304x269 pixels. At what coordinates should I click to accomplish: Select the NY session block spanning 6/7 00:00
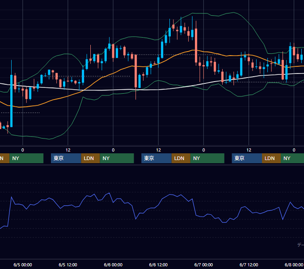coord(207,158)
